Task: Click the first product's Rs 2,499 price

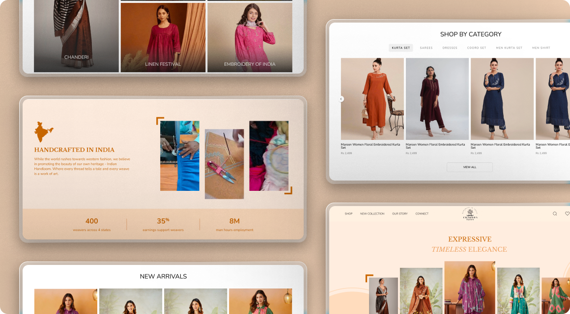Action: point(346,153)
